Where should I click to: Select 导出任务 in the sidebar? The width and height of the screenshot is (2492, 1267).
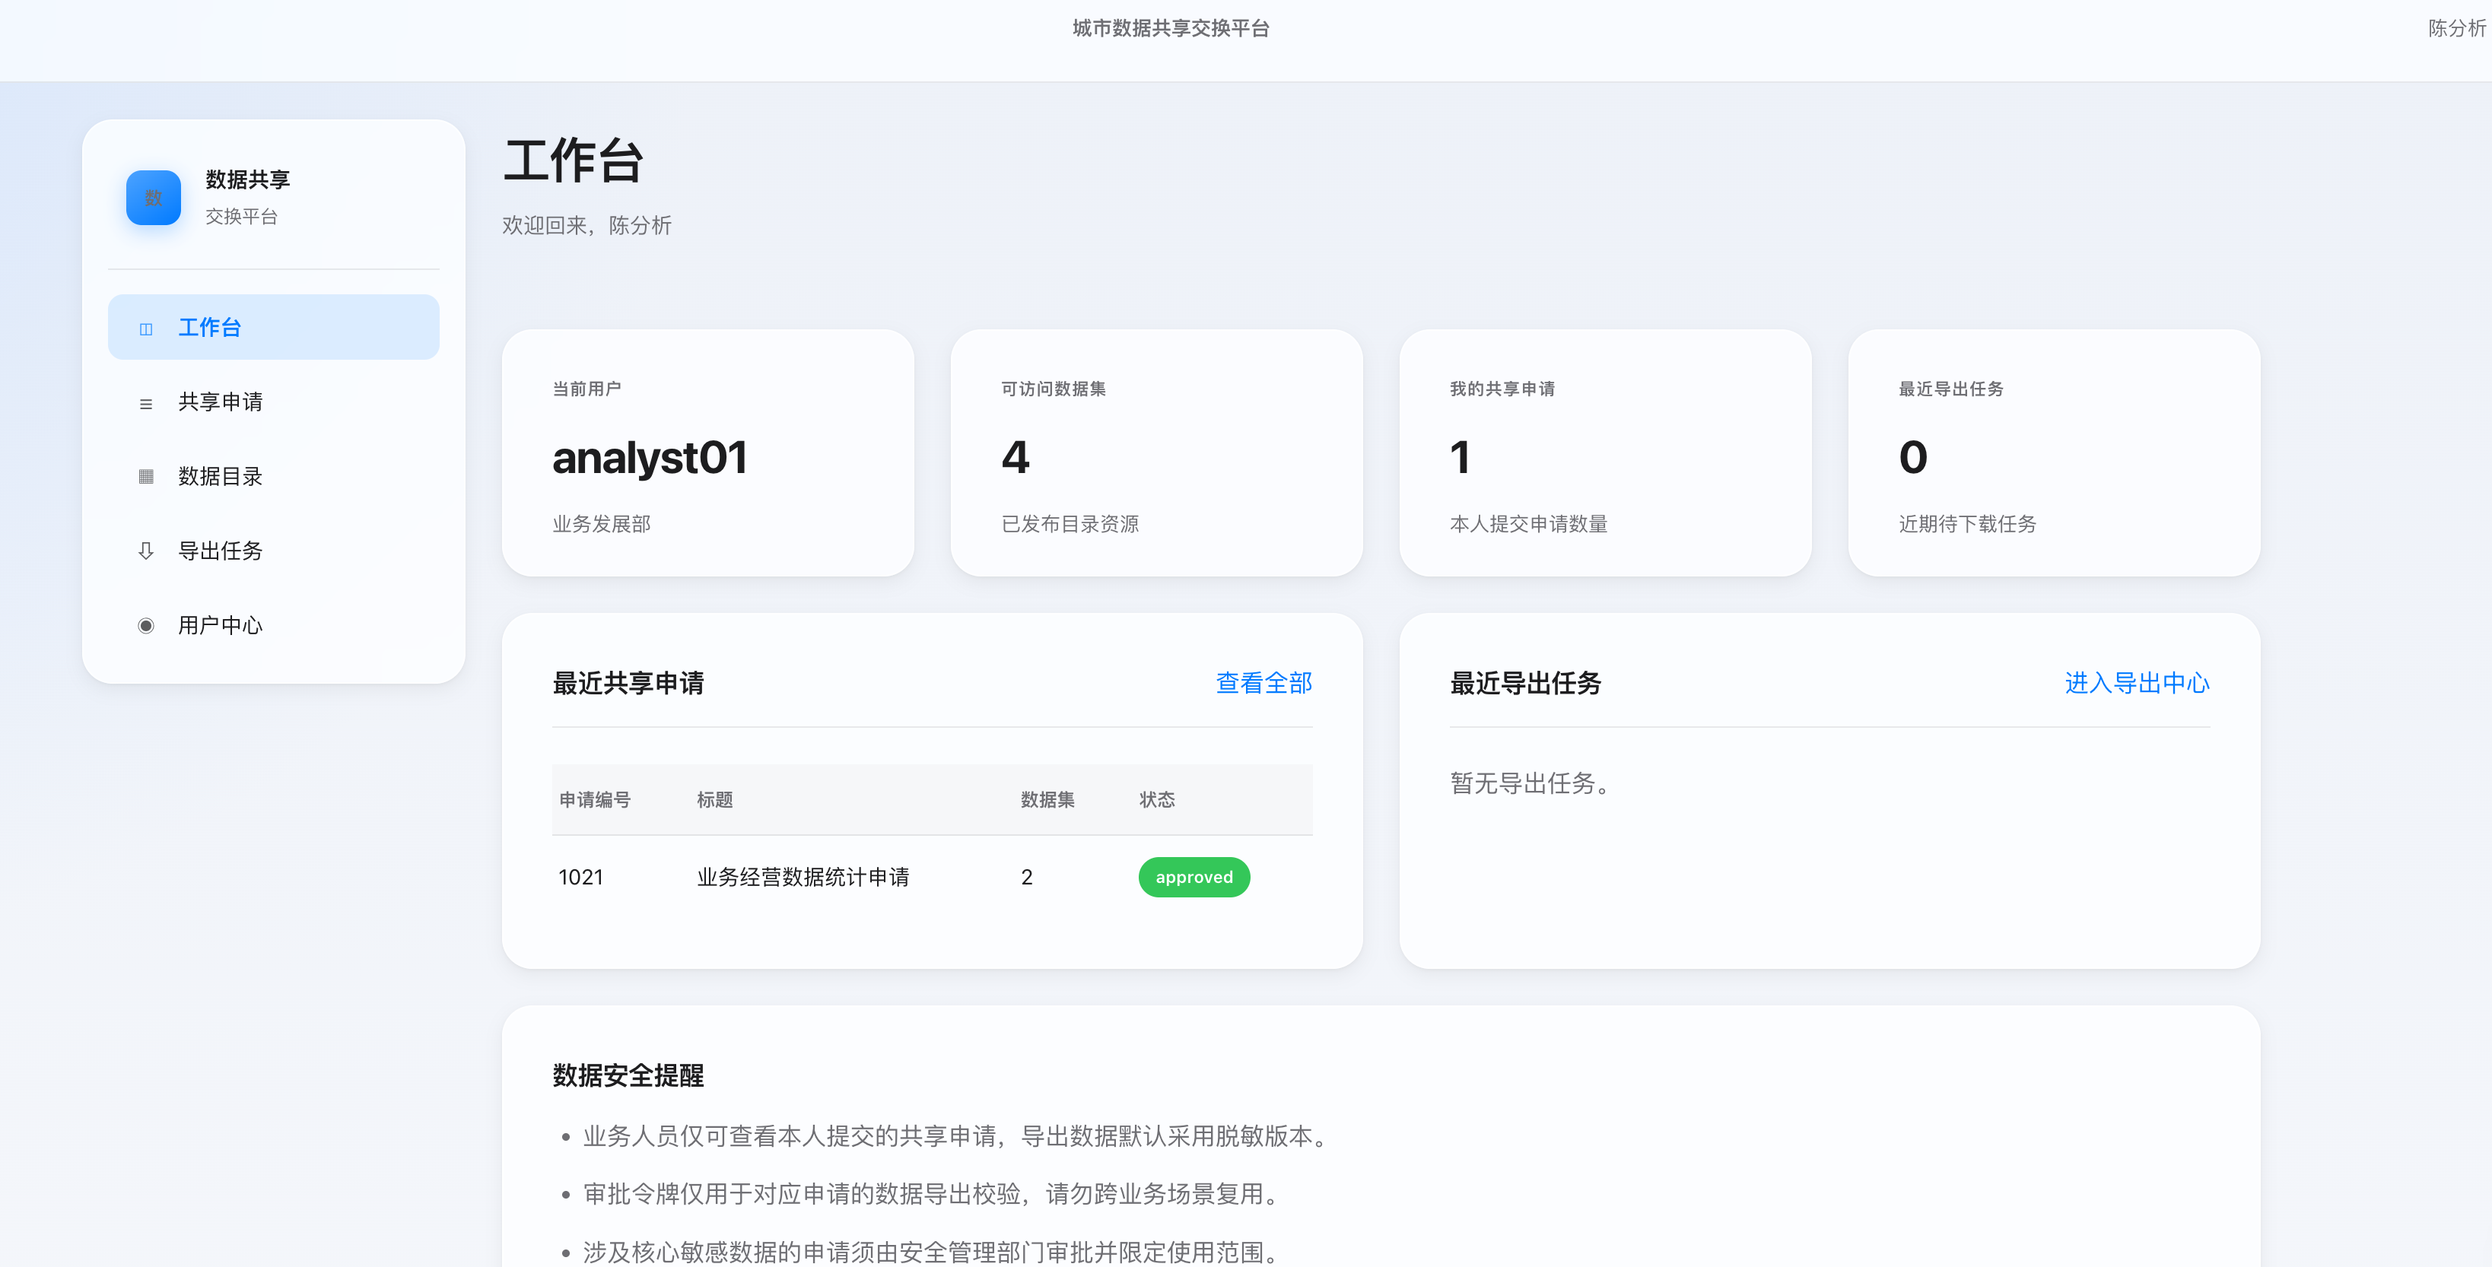[274, 551]
